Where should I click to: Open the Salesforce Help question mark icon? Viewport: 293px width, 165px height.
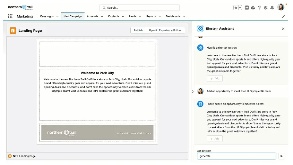259,8
